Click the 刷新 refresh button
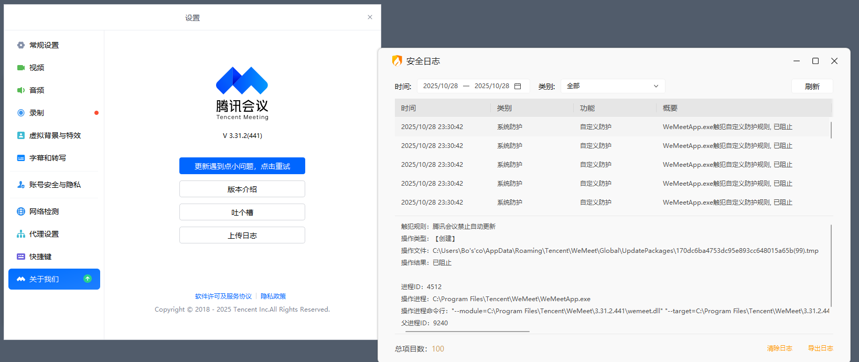859x362 pixels. click(812, 87)
